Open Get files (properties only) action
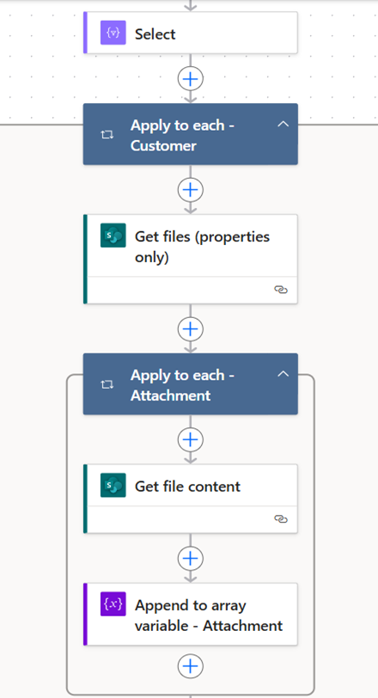378x698 pixels. tap(191, 259)
